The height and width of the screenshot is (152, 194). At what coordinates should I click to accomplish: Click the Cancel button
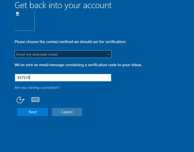[67, 112]
